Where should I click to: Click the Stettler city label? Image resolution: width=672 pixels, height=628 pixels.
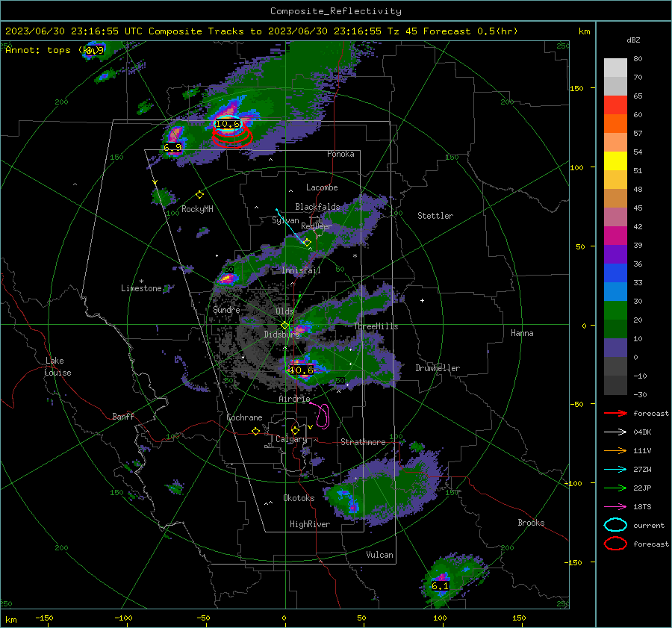coord(435,216)
